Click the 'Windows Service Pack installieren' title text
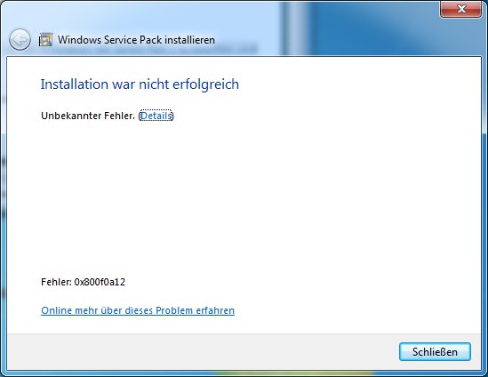This screenshot has width=488, height=377. pyautogui.click(x=136, y=40)
